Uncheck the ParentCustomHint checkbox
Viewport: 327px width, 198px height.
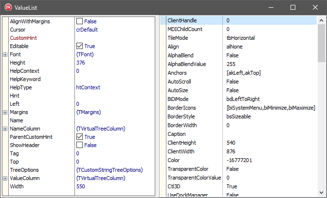pyautogui.click(x=79, y=137)
